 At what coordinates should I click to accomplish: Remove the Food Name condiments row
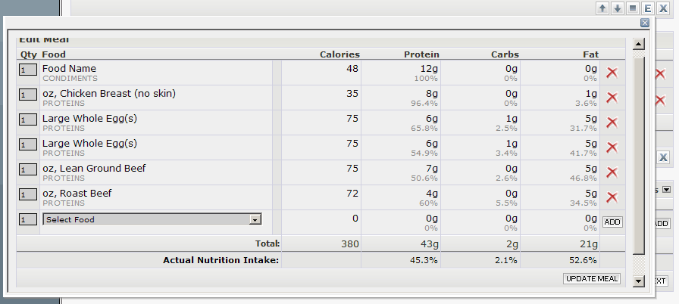pyautogui.click(x=612, y=73)
